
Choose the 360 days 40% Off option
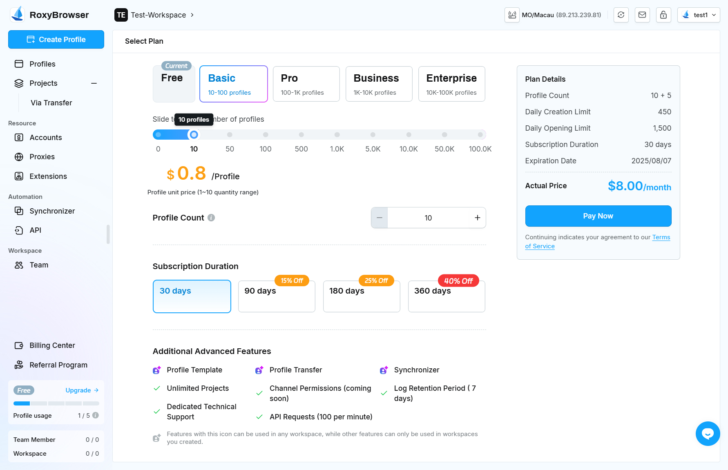tap(447, 296)
